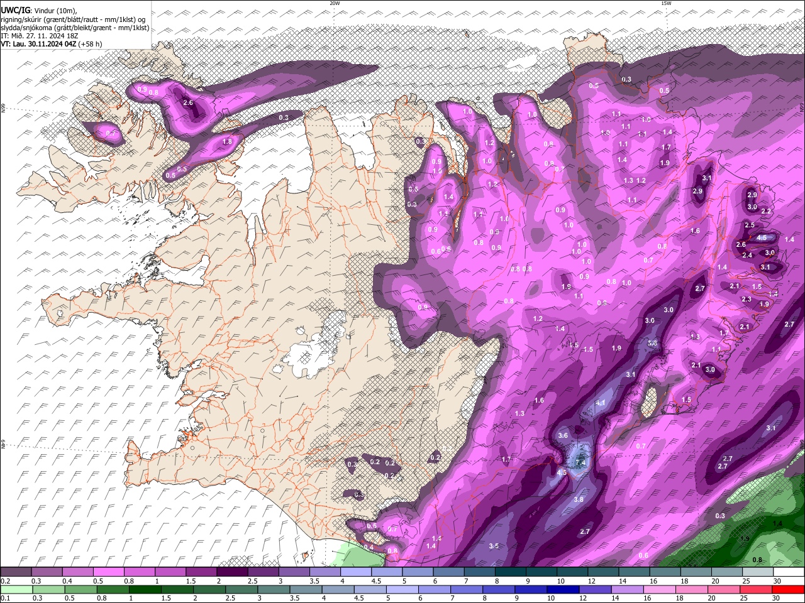Image resolution: width=805 pixels, height=603 pixels.
Task: Click the 7.4 snowfall maximum value
Action: point(580,463)
